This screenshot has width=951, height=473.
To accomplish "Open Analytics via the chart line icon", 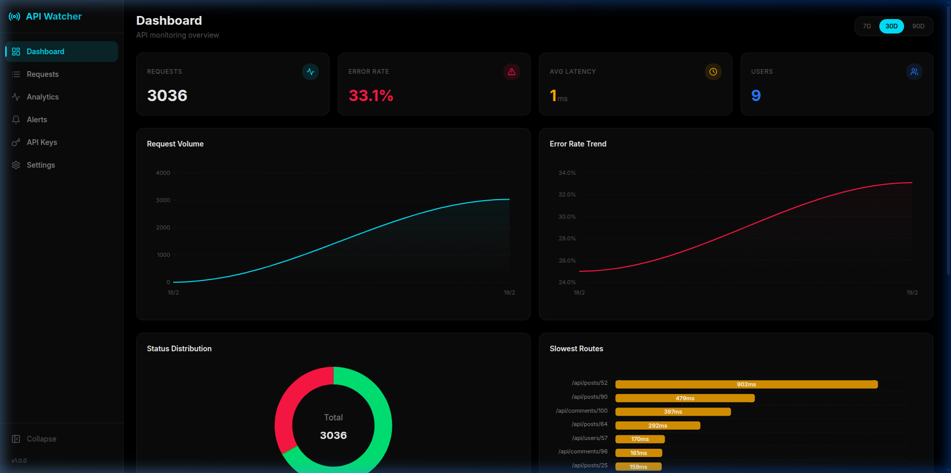I will (x=15, y=96).
